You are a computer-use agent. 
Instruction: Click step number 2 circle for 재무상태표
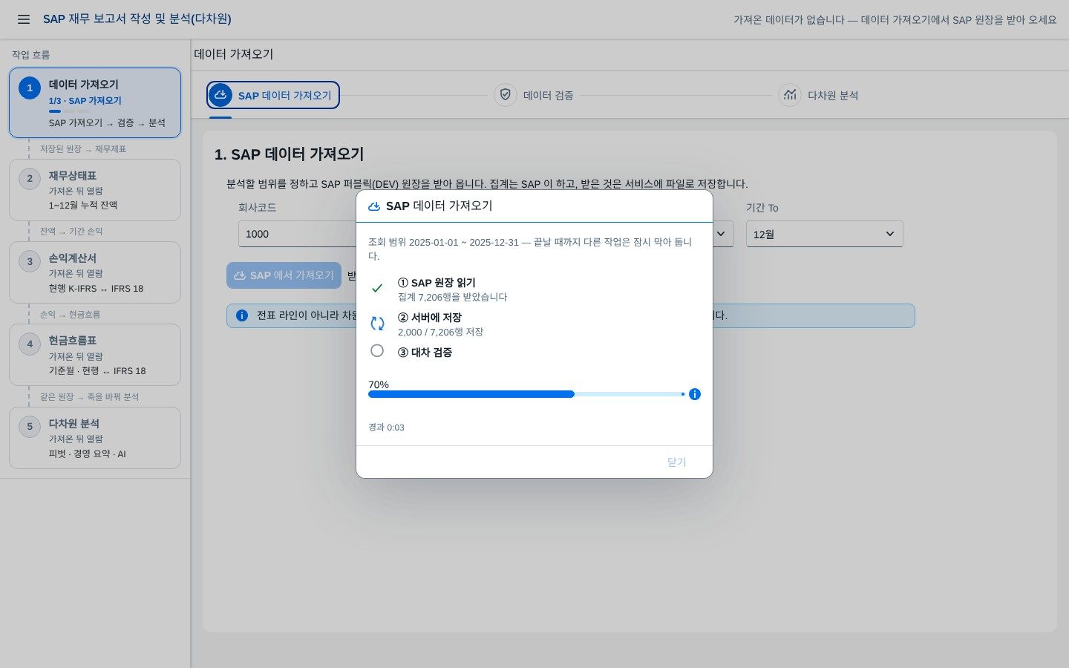pyautogui.click(x=30, y=178)
